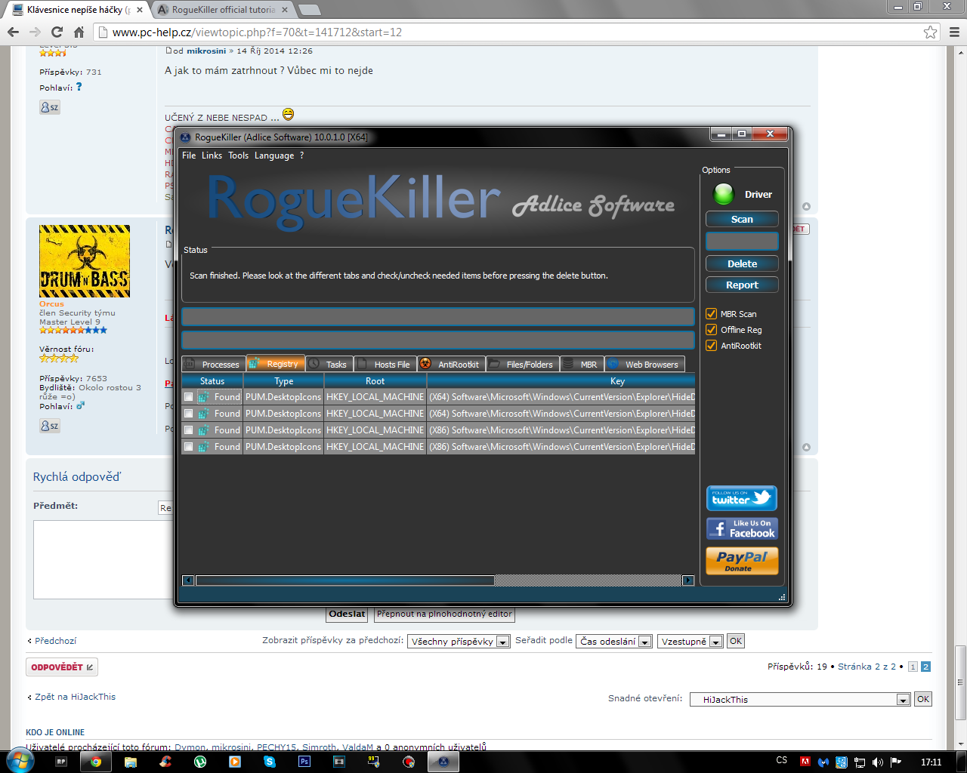
Task: Open the Chrome home page icon
Action: tap(79, 32)
